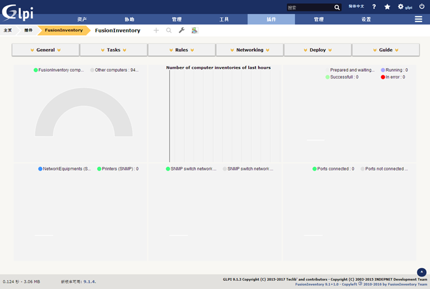The width and height of the screenshot is (430, 289).
Task: Expand the Guide dropdown menu
Action: 386,50
